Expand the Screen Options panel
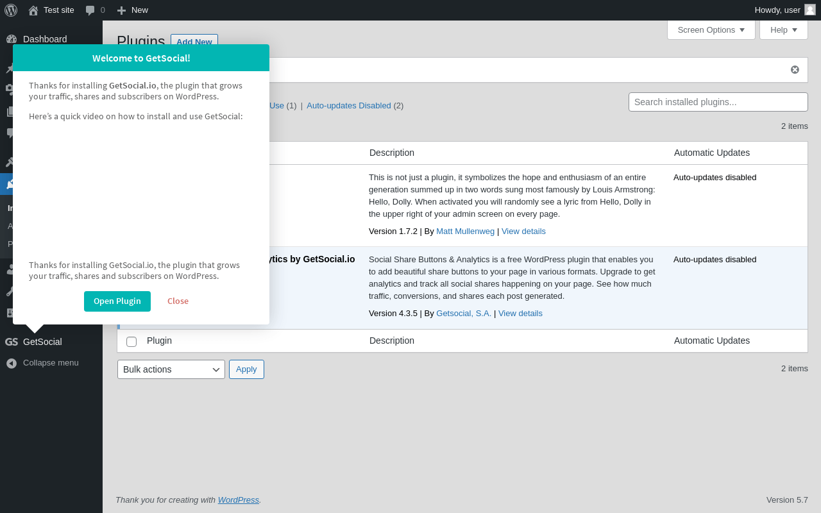821x513 pixels. 711,29
